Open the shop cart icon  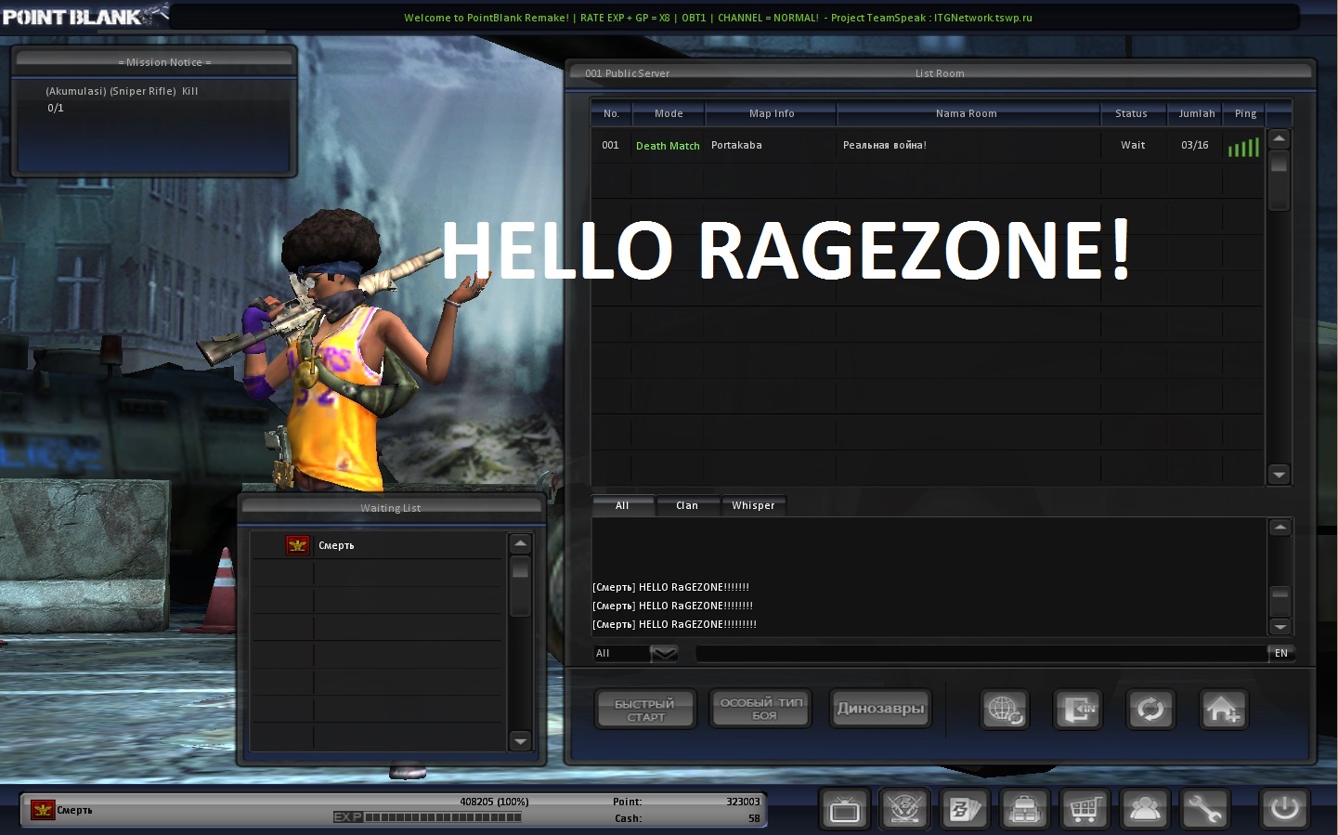(x=1085, y=809)
